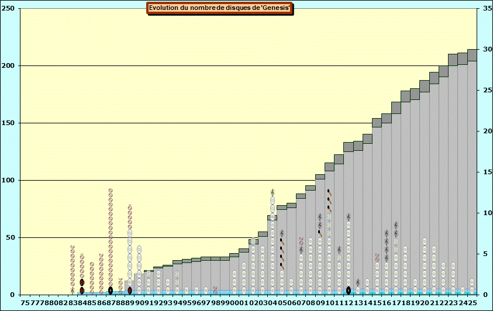
Task: Click the chart title 'Evolution du nombre de disques de Genesis'
Action: (219, 8)
